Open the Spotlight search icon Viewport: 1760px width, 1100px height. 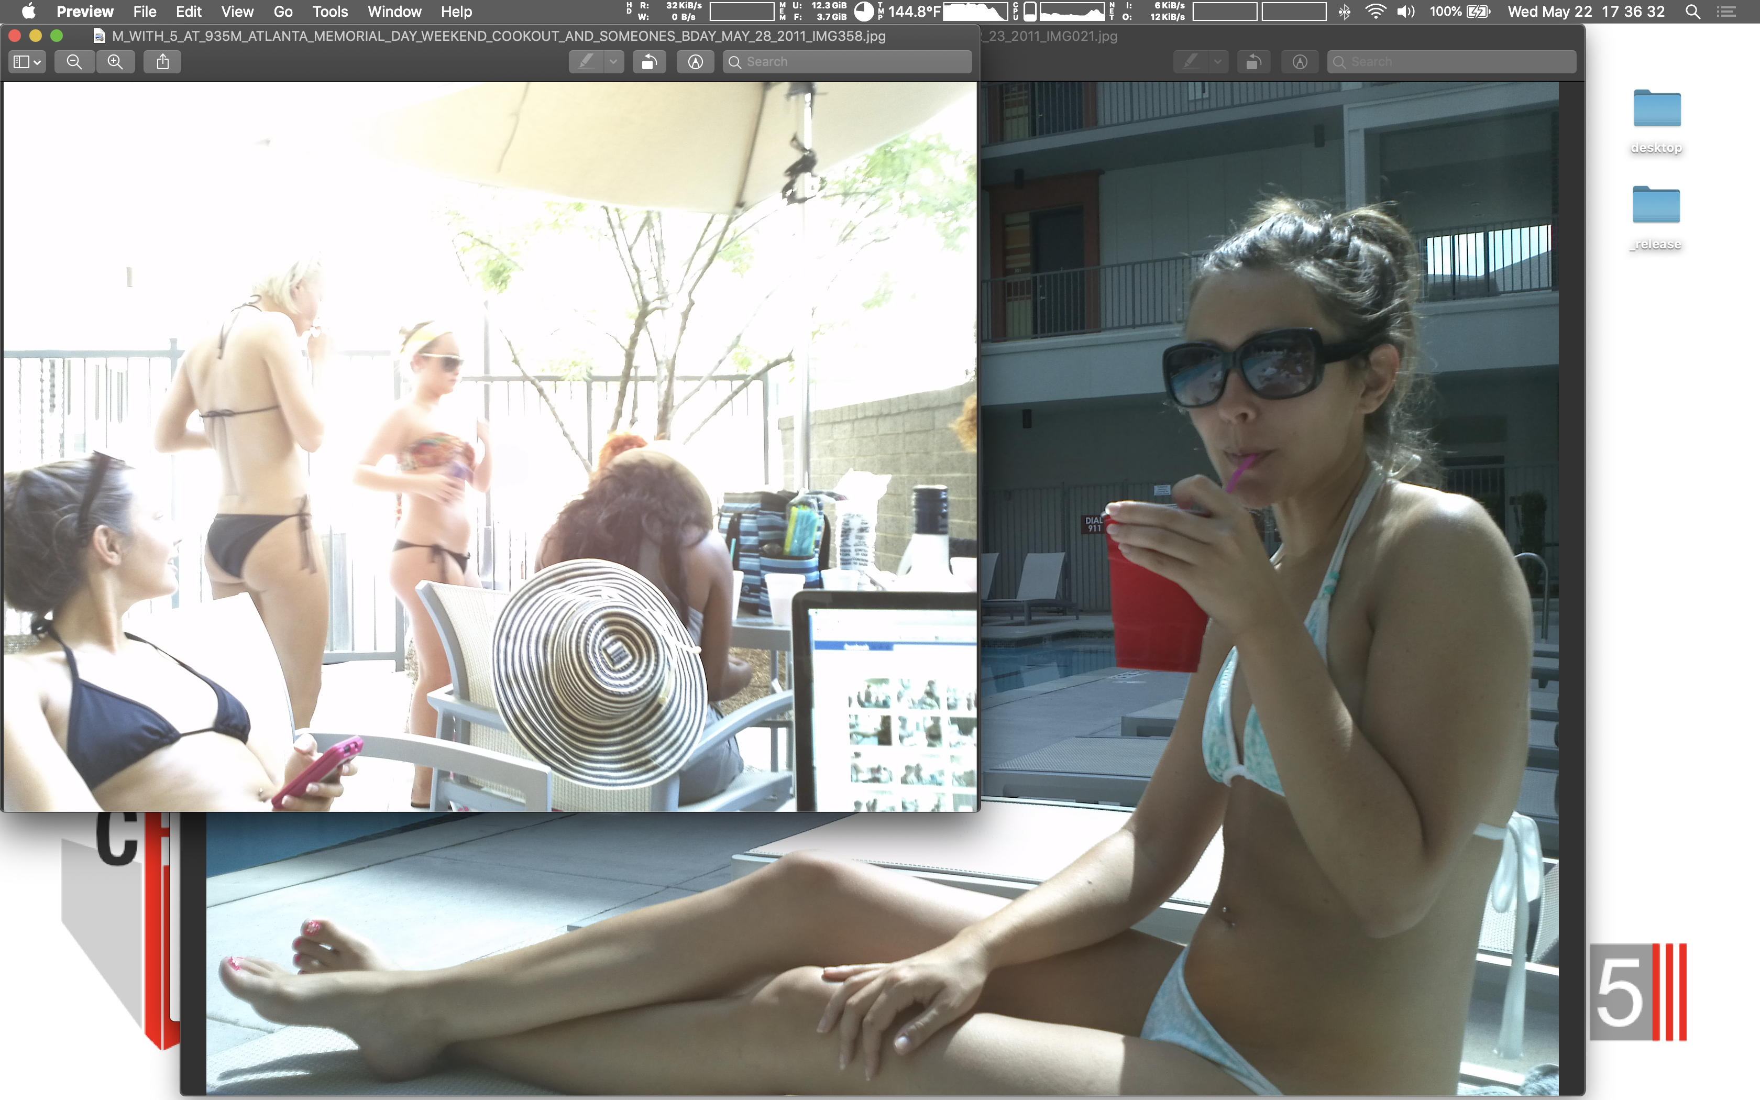(1692, 12)
